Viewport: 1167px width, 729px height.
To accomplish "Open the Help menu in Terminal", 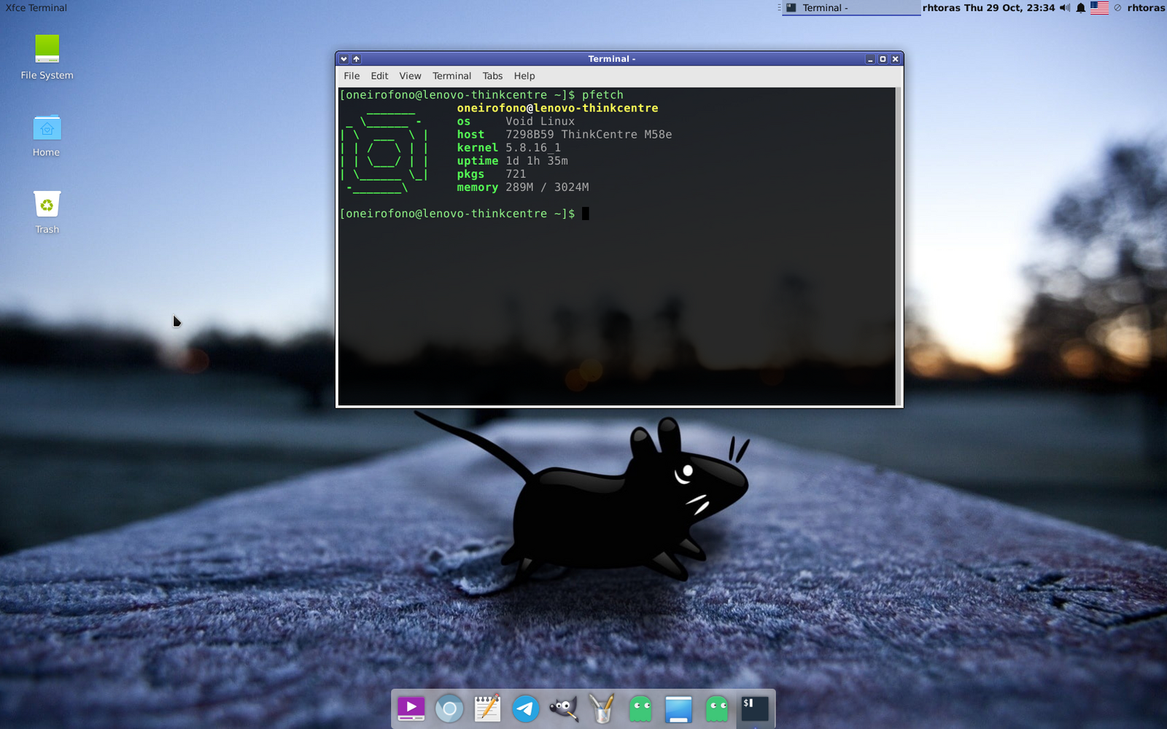I will coord(524,76).
